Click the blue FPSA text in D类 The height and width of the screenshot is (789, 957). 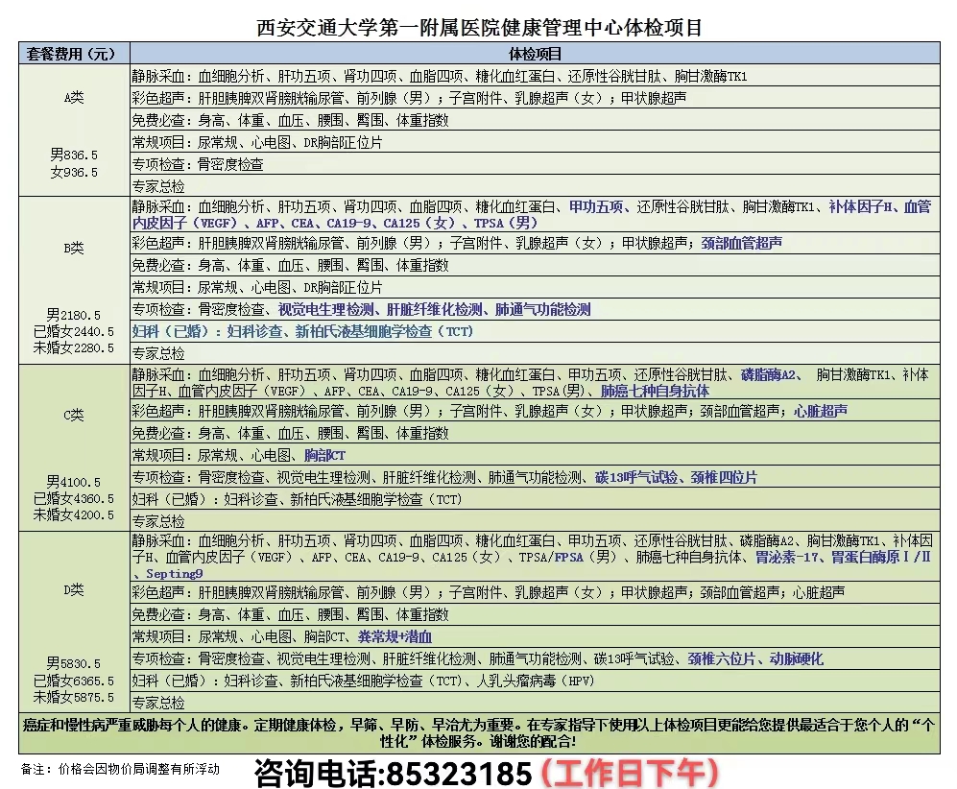click(x=569, y=557)
